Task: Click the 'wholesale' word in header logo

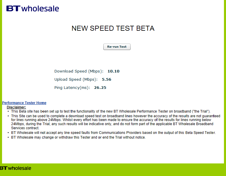Action: [x=40, y=8]
